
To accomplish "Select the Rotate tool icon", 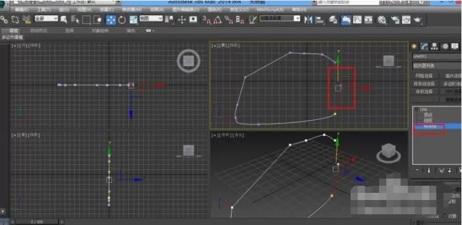I will (x=122, y=20).
